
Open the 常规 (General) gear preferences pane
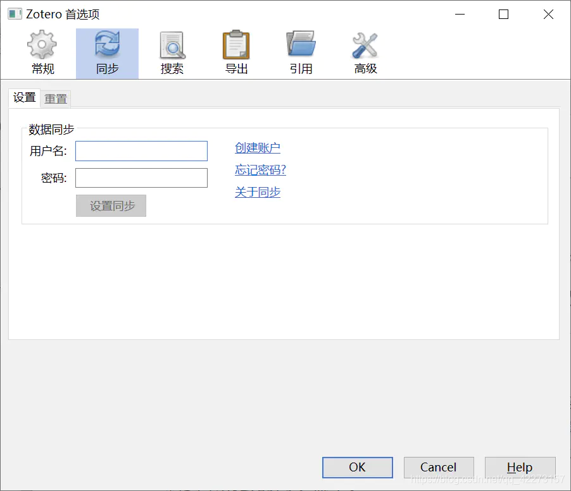point(42,54)
